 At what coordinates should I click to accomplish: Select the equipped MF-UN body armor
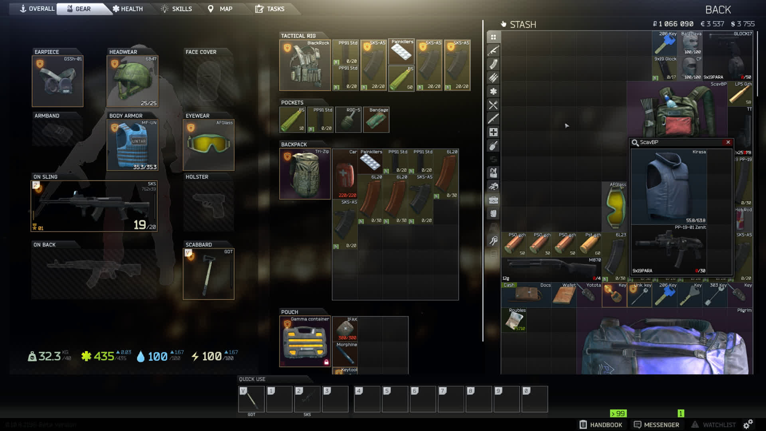pos(132,144)
